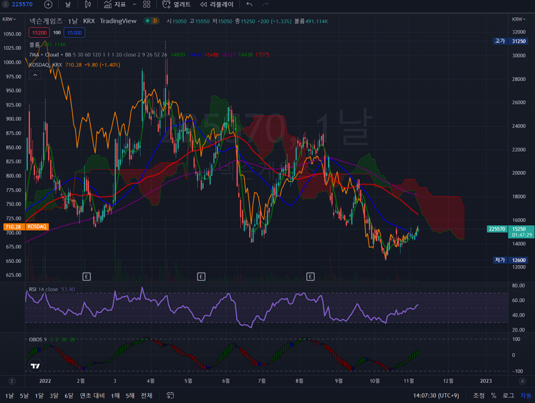
Task: Click the TradingView logo on chart
Action: tap(36, 366)
